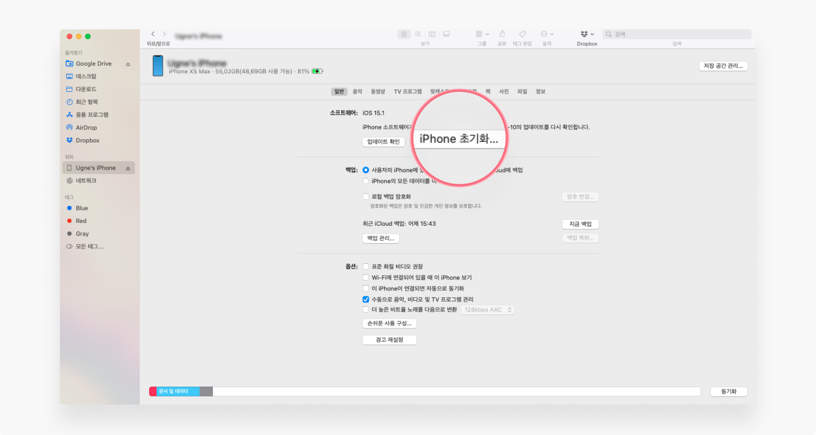Open the 동작 action dropdown
The width and height of the screenshot is (816, 435).
(547, 34)
